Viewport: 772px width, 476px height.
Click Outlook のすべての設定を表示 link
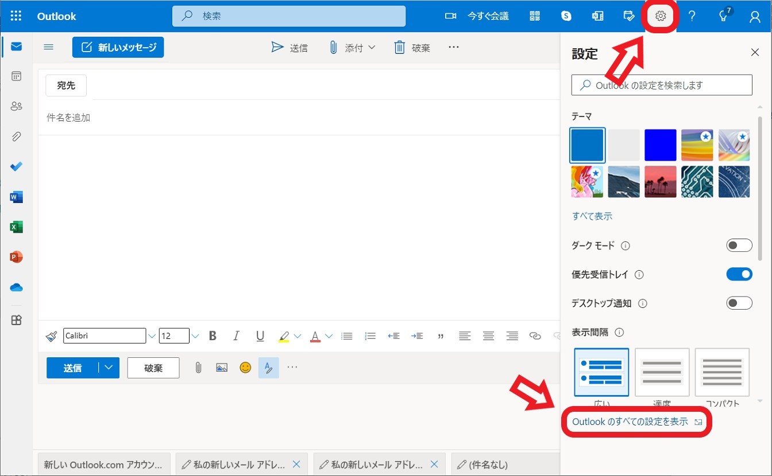coord(630,422)
